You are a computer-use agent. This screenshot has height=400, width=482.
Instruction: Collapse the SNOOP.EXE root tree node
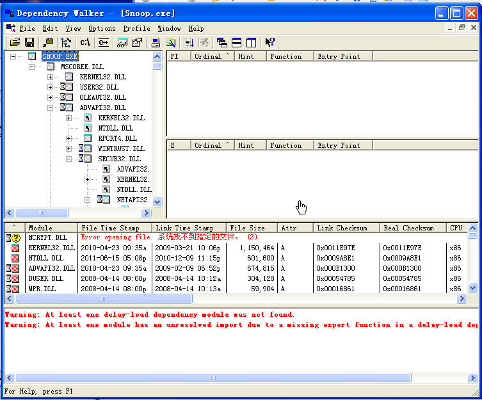[13, 56]
